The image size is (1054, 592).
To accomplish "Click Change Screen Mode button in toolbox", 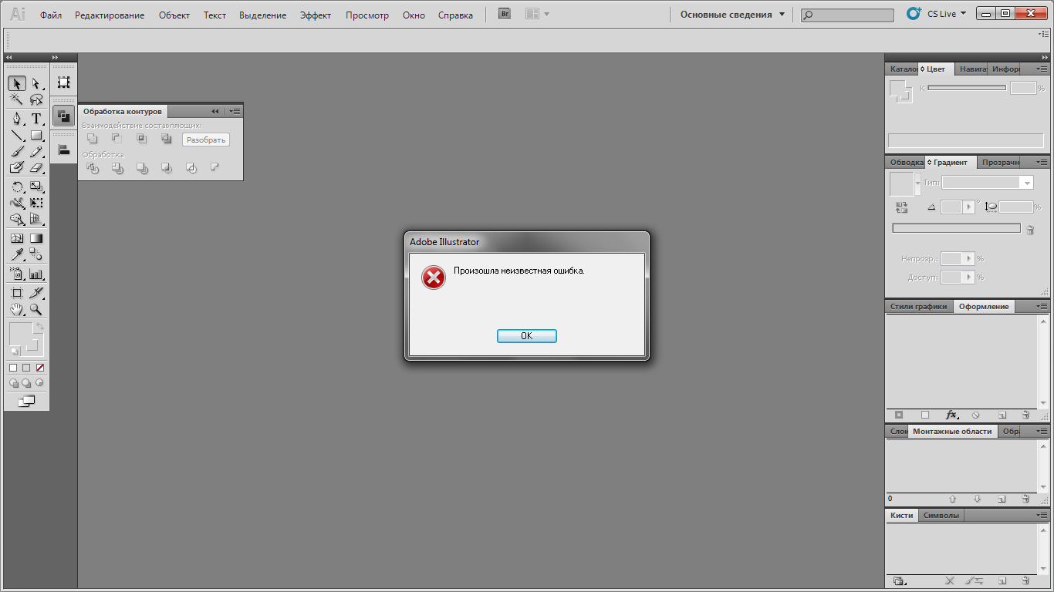I will (x=26, y=401).
